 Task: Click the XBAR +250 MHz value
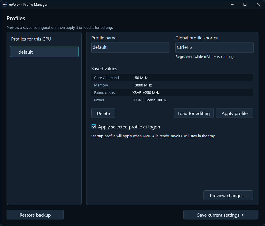pos(146,92)
